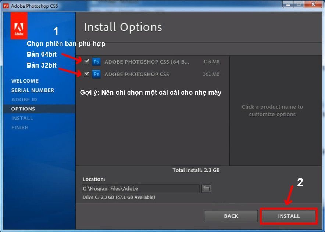Go to the Welcome step in the sidebar
This screenshot has height=232, width=325.
click(x=25, y=81)
